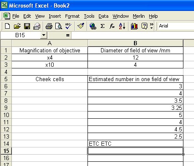Launch the Chart Wizard icon
The image size is (194, 166).
coord(134,26)
